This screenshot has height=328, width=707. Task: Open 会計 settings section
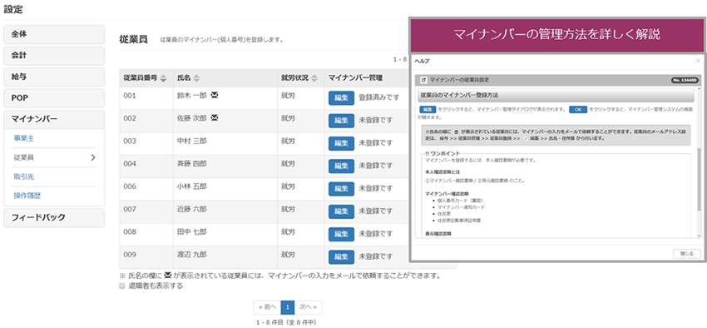(x=54, y=56)
